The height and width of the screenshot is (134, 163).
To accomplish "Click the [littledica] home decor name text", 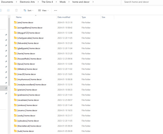I will pos(27,69).
